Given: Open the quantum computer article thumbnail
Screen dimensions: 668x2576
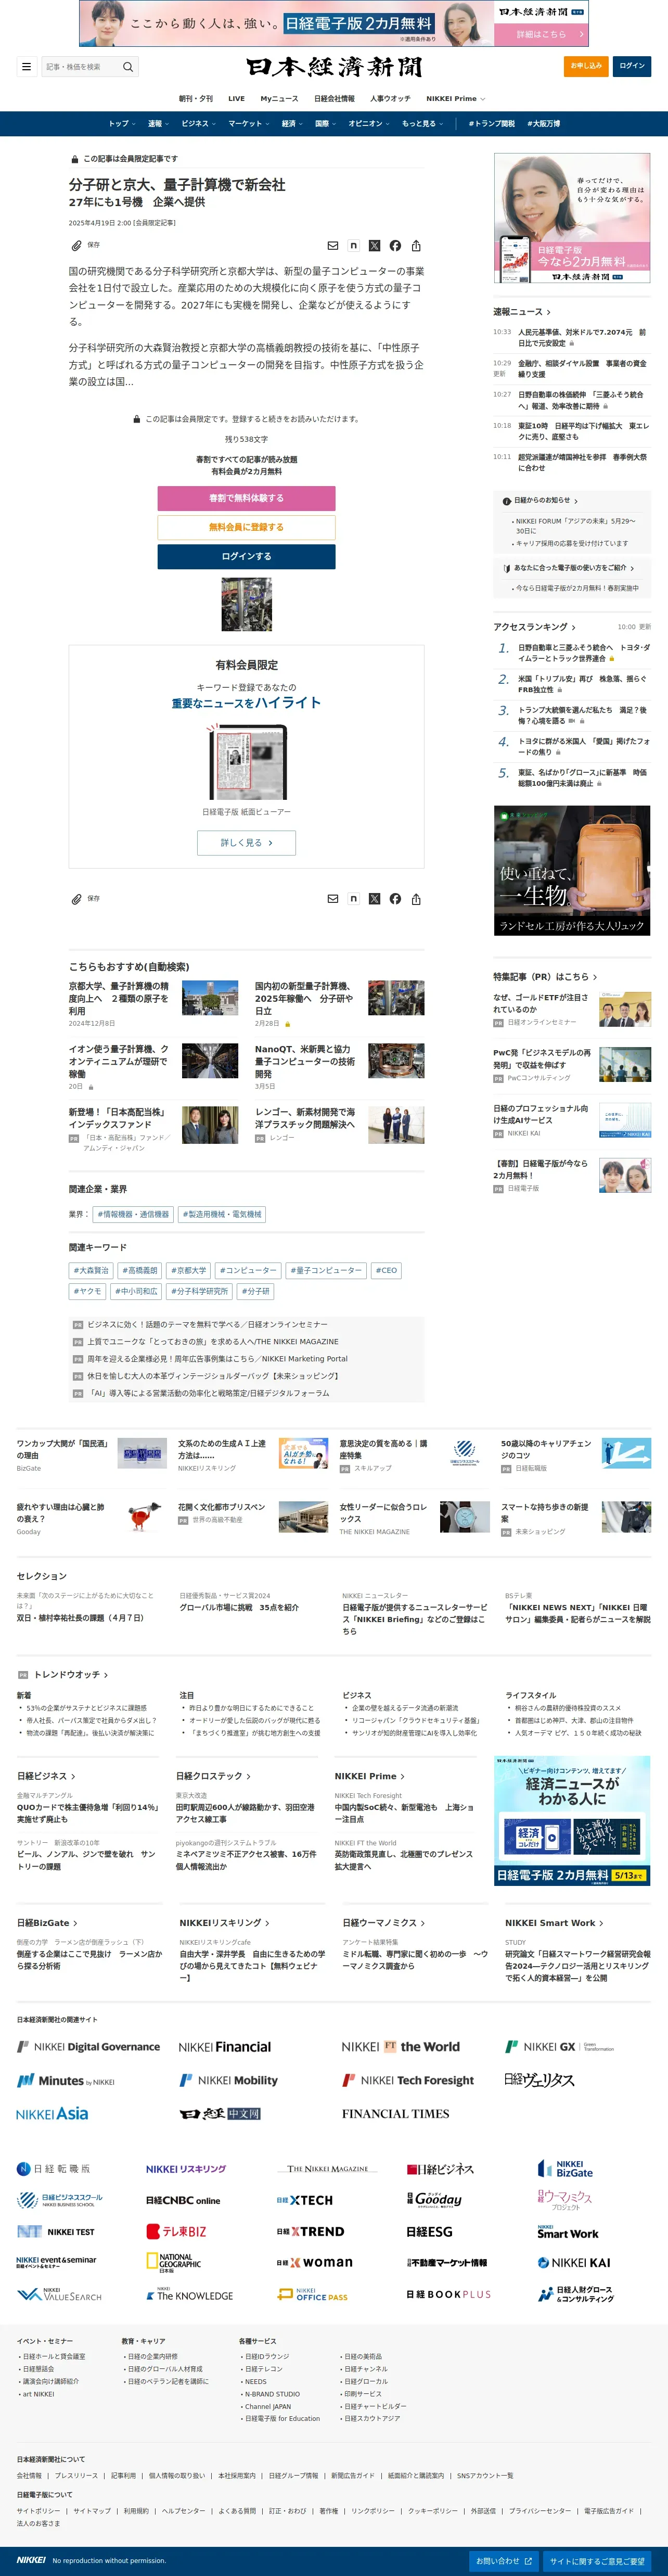Looking at the screenshot, I should click(x=246, y=603).
